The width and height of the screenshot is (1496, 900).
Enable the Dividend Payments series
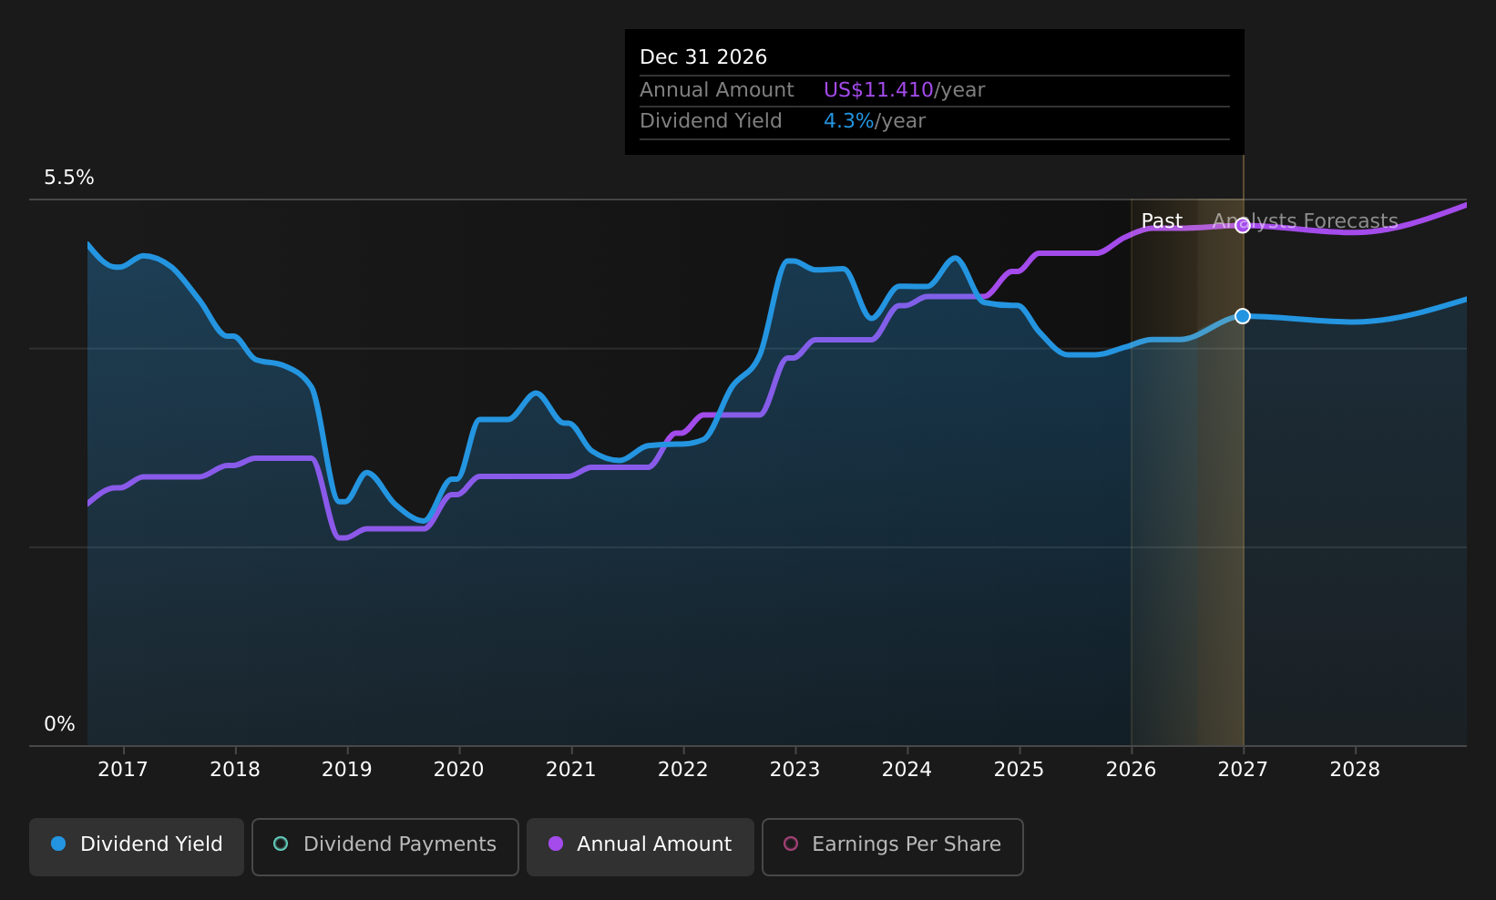384,846
